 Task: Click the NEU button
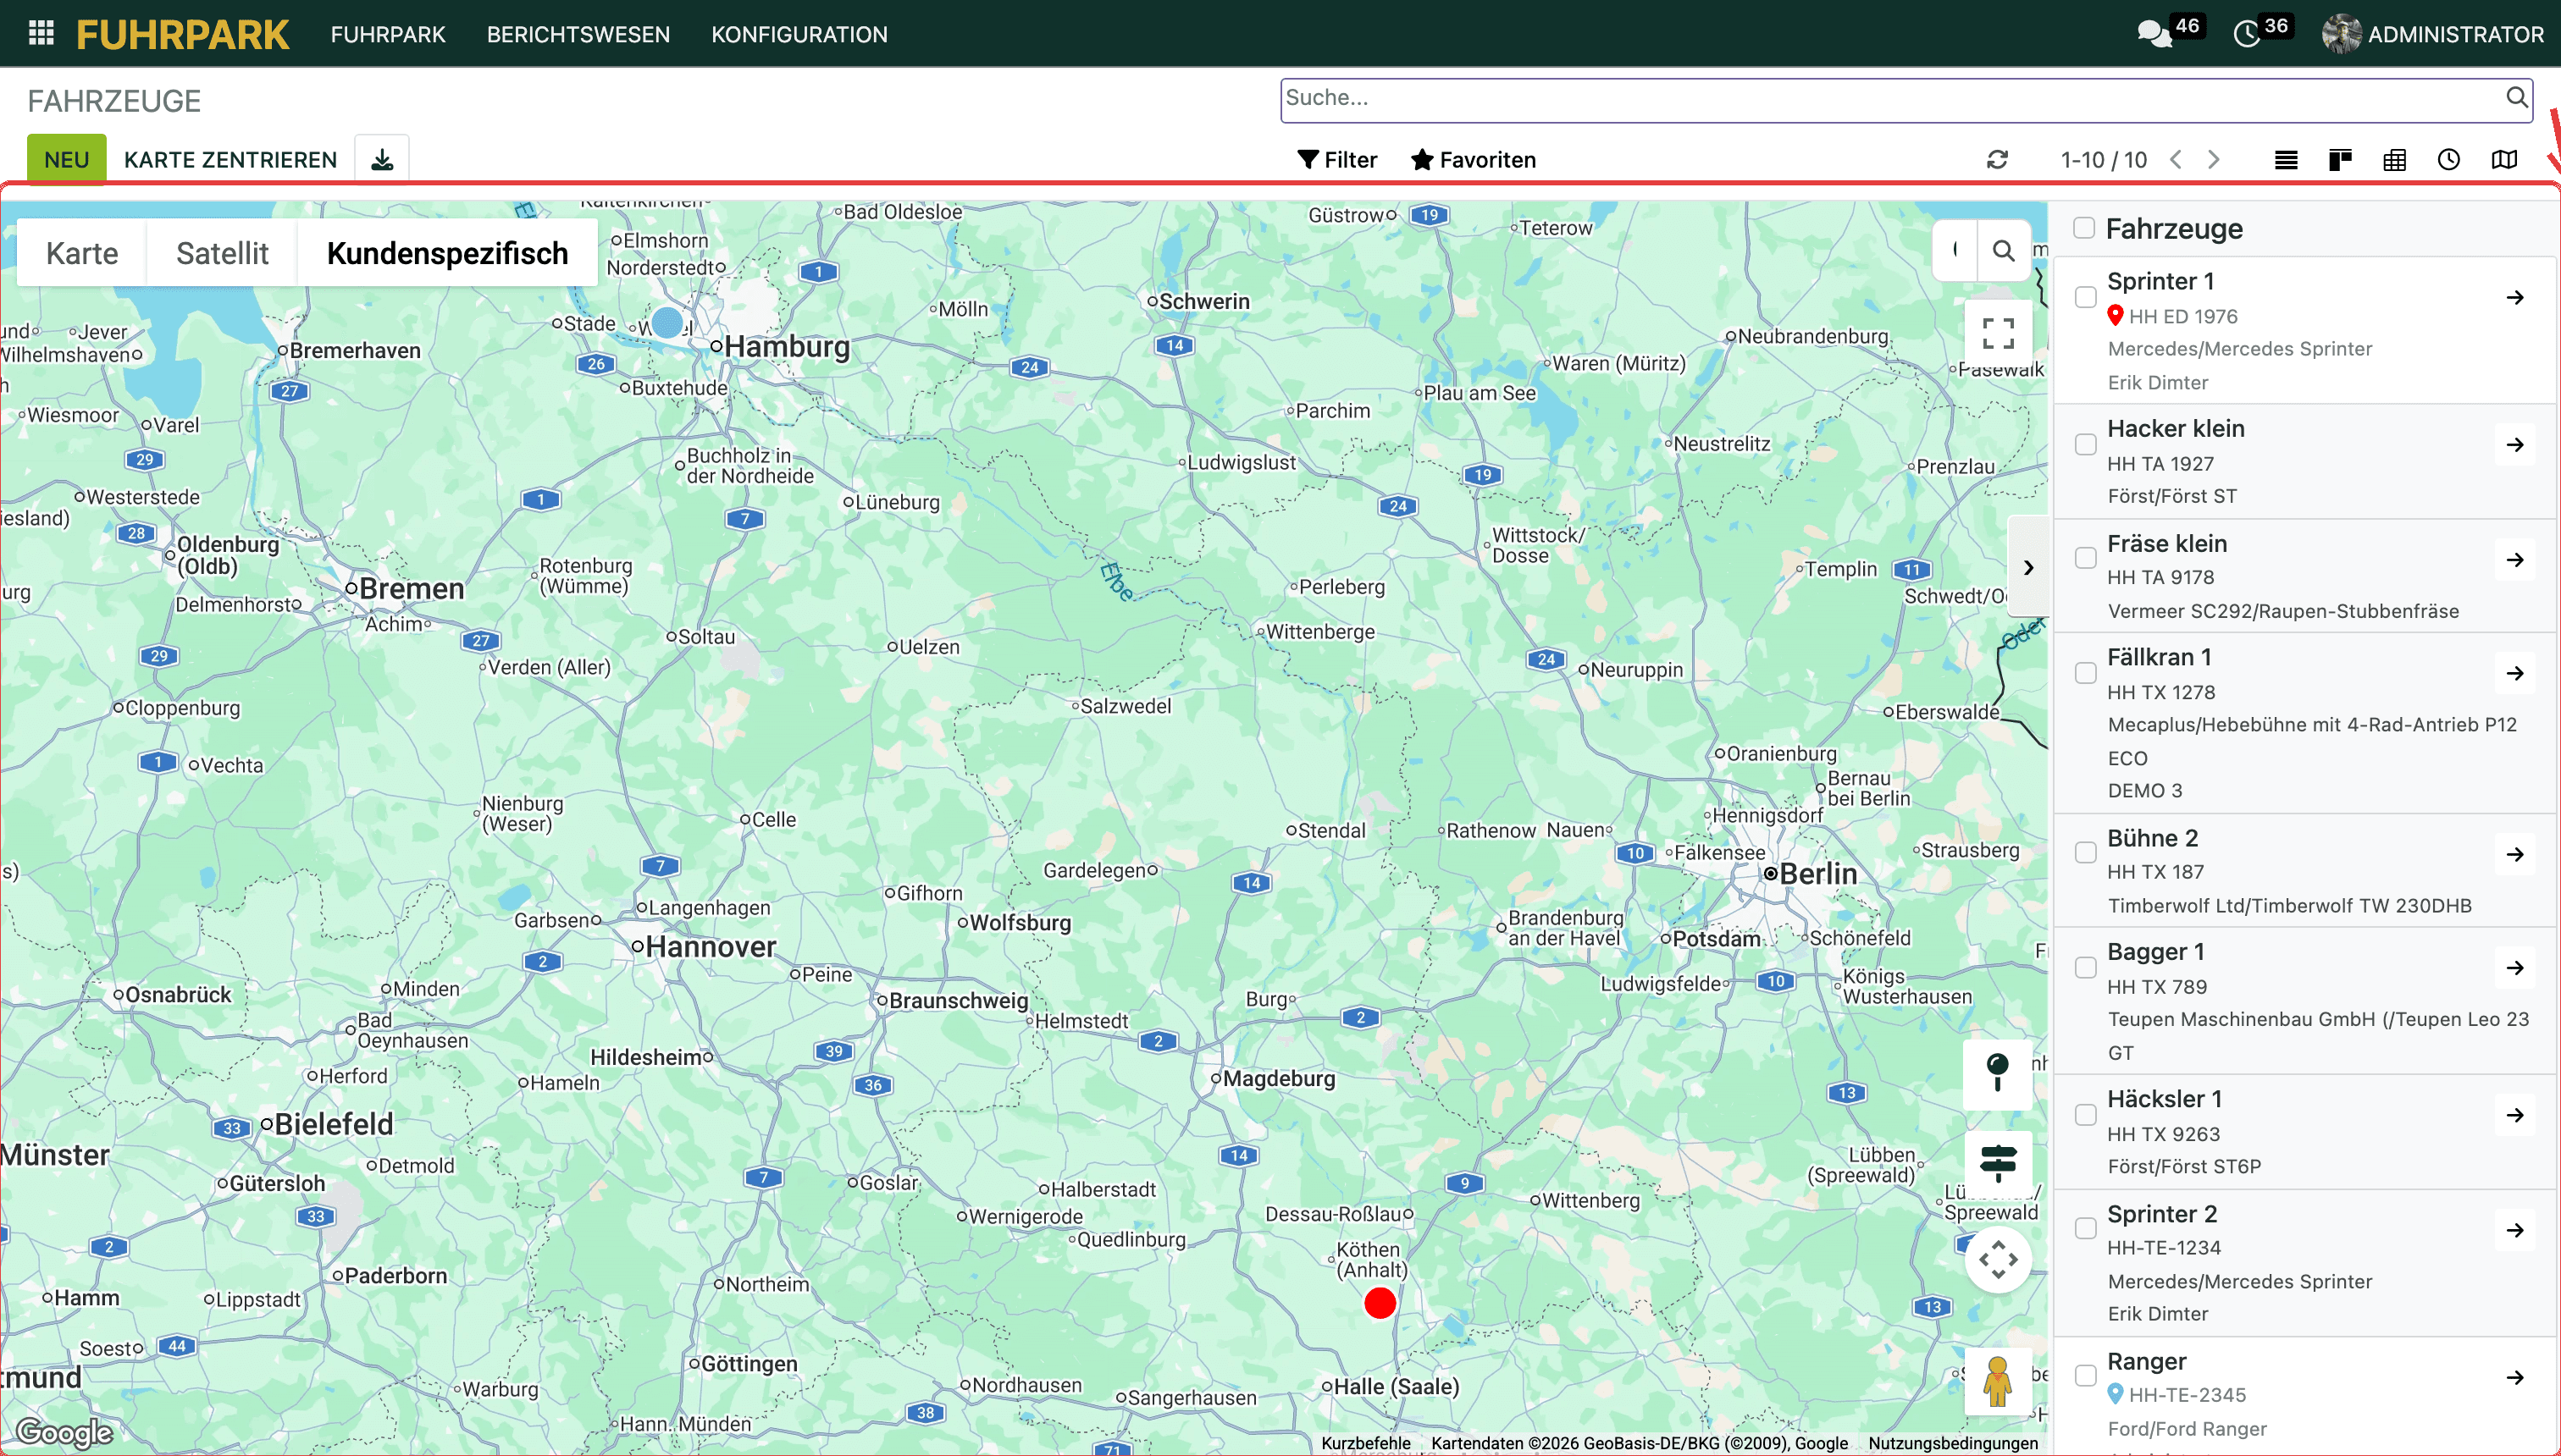(x=66, y=160)
